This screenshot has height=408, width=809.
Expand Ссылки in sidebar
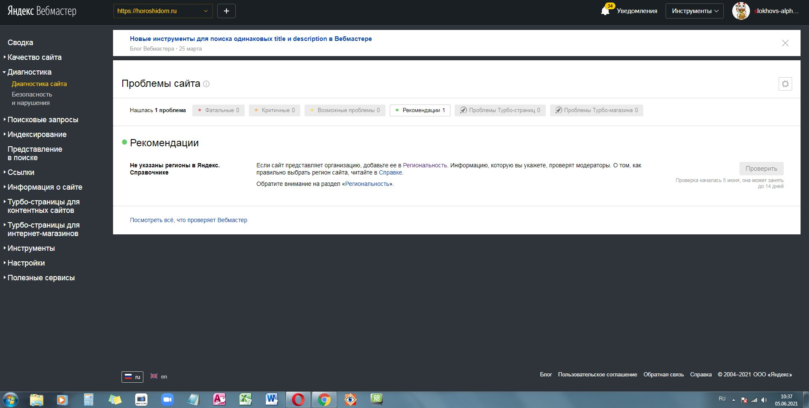(x=21, y=172)
